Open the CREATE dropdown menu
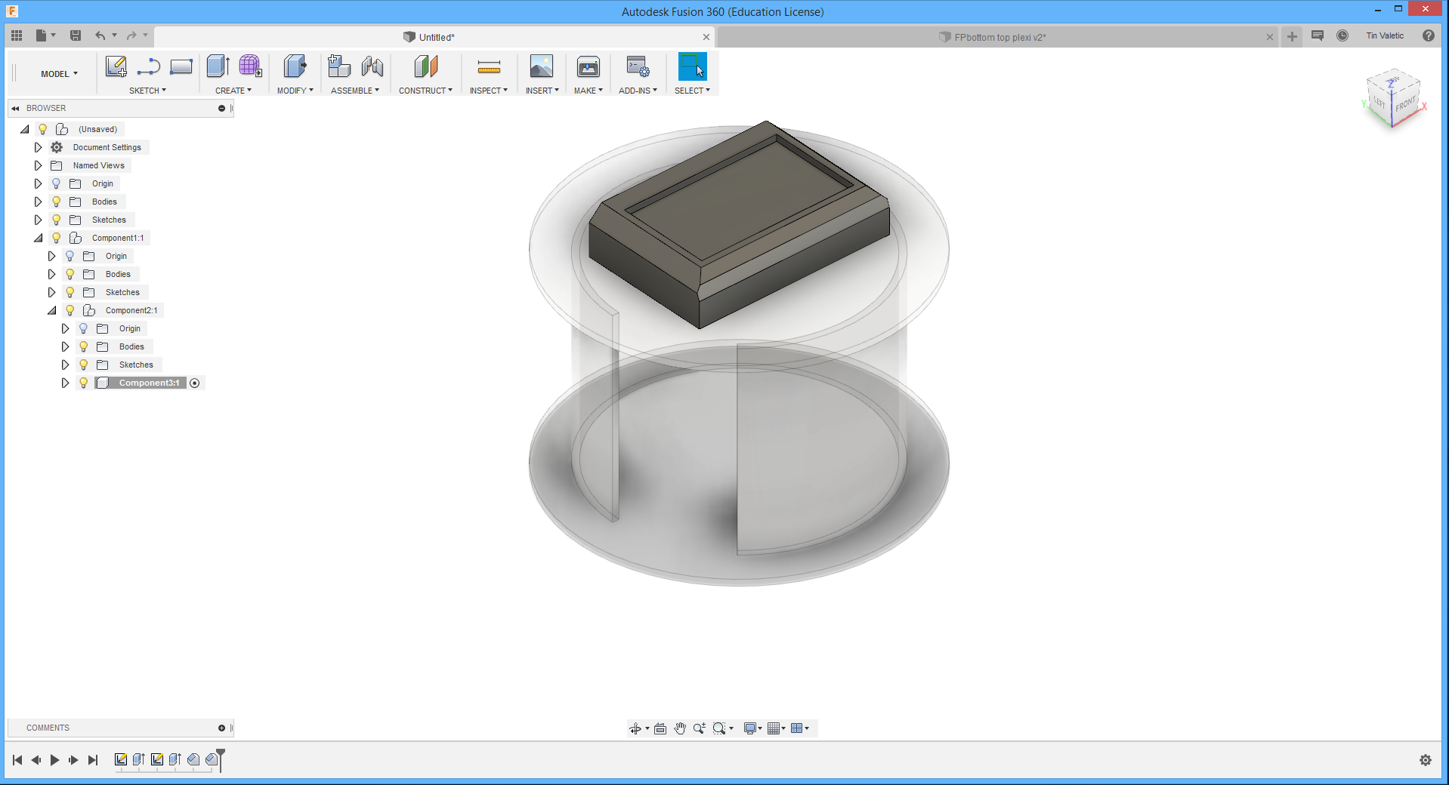1449x785 pixels. [x=233, y=91]
